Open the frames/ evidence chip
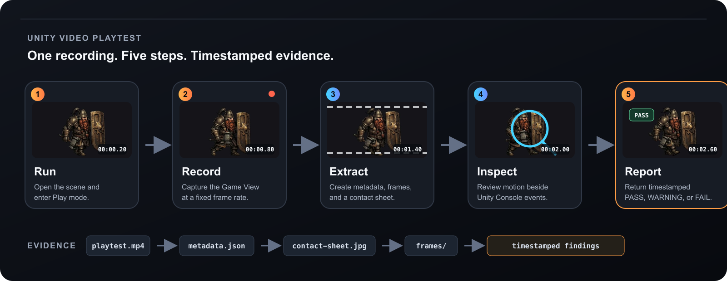The width and height of the screenshot is (727, 281). [x=431, y=246]
